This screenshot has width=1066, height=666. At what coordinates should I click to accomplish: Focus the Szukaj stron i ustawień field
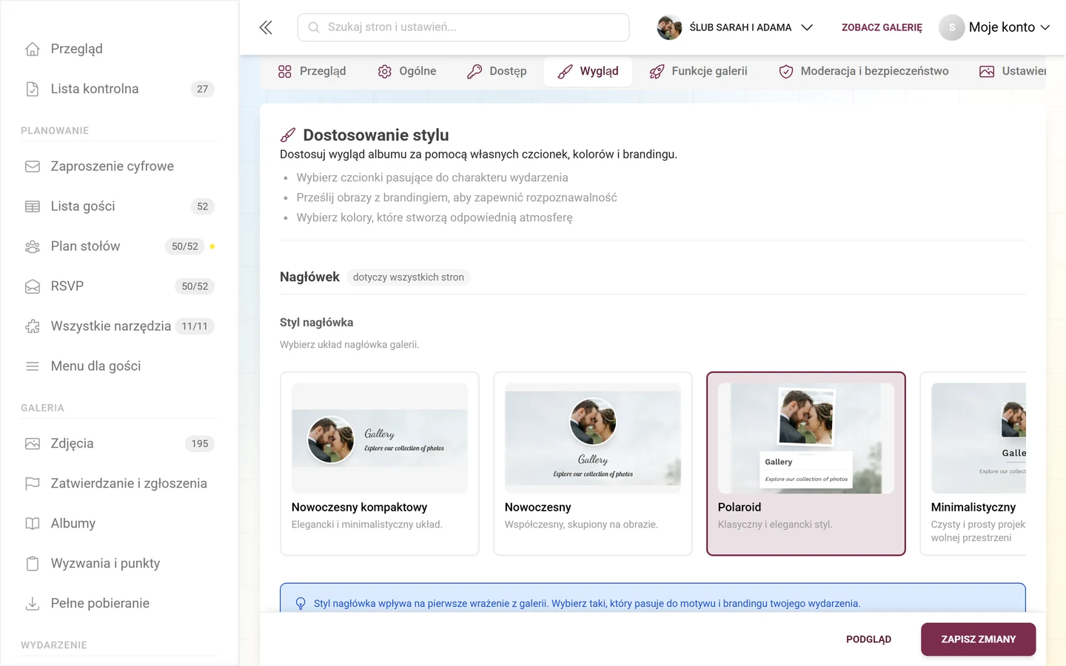pyautogui.click(x=463, y=27)
